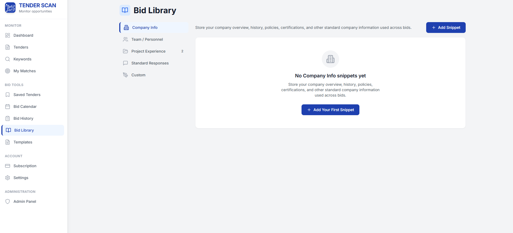Screen dimensions: 513x233
Task: Go to Subscription settings
Action: [33, 166]
